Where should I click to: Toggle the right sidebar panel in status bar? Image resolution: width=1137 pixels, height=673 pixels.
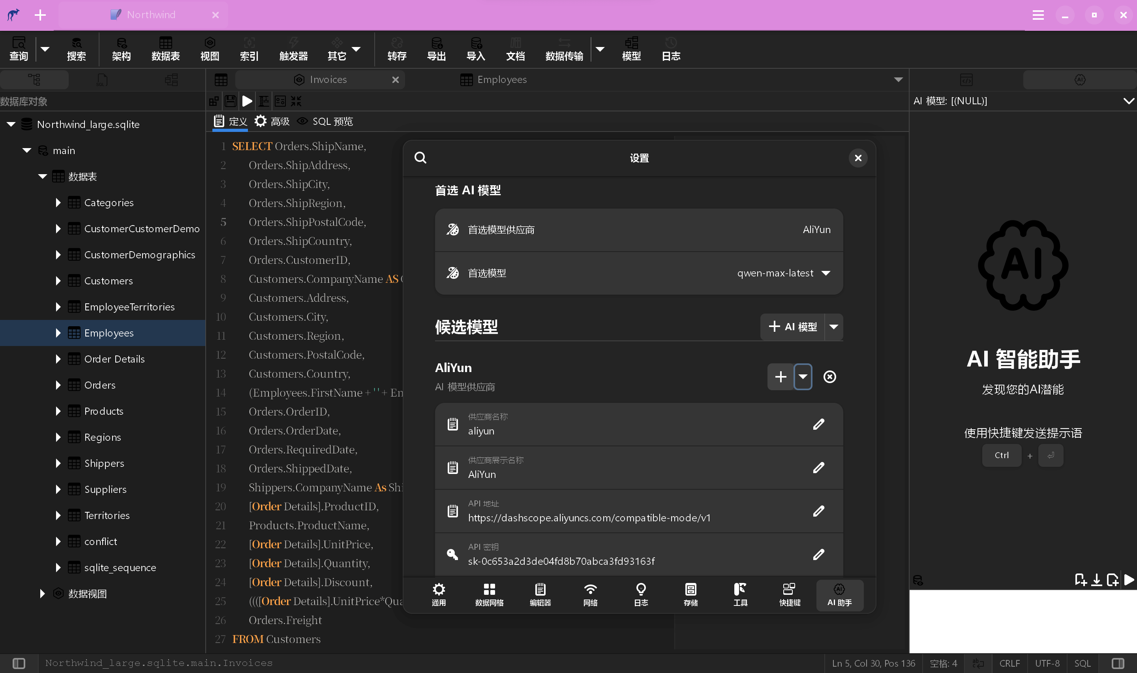pos(1118,663)
